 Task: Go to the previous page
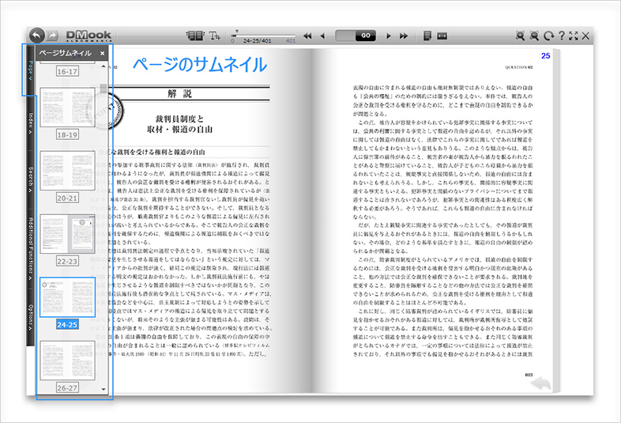[322, 36]
